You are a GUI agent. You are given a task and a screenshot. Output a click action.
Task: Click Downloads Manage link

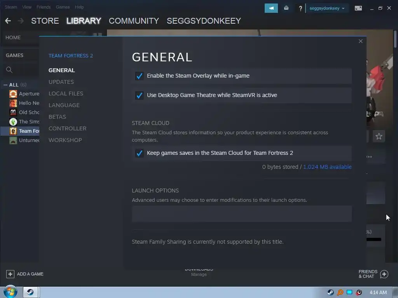pos(199,274)
